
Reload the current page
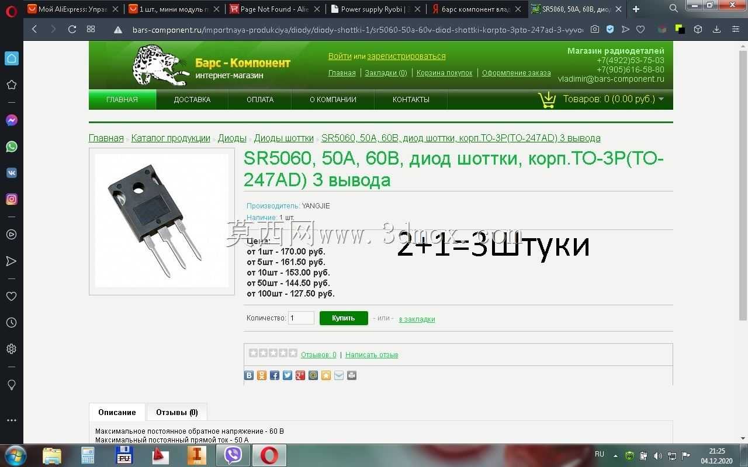pos(72,29)
